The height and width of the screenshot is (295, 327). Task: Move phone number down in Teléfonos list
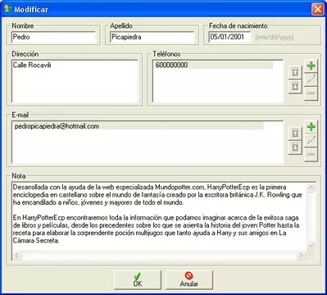pyautogui.click(x=295, y=87)
